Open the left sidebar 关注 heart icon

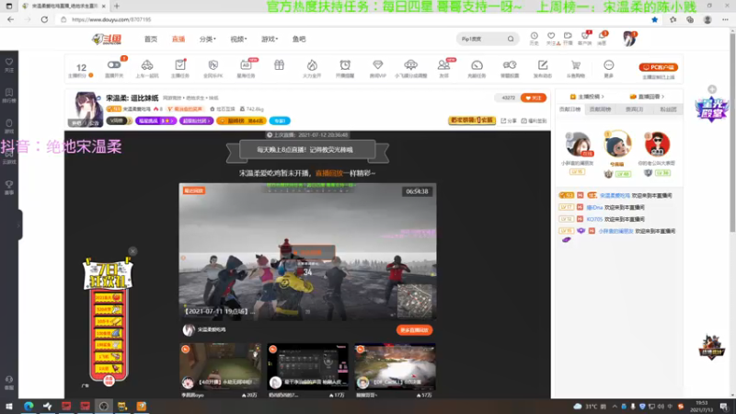coord(9,64)
